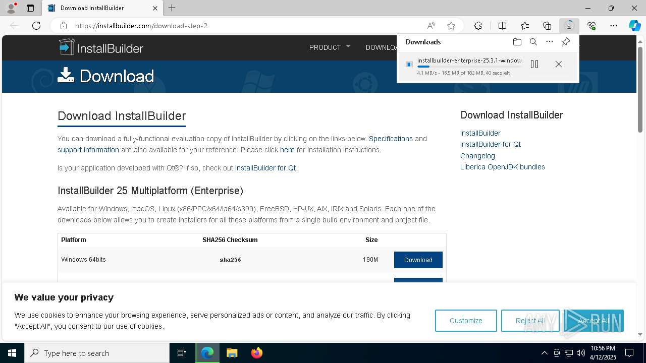
Task: Expand the PRODUCT menu
Action: coord(330,47)
